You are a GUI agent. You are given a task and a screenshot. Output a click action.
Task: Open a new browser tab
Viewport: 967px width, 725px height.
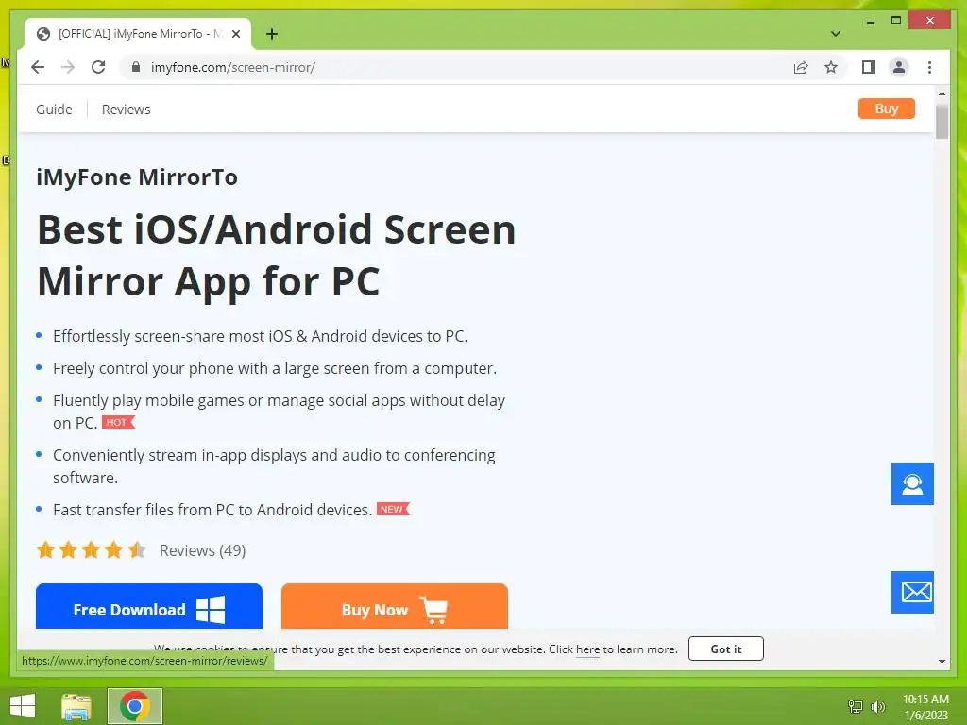point(271,34)
